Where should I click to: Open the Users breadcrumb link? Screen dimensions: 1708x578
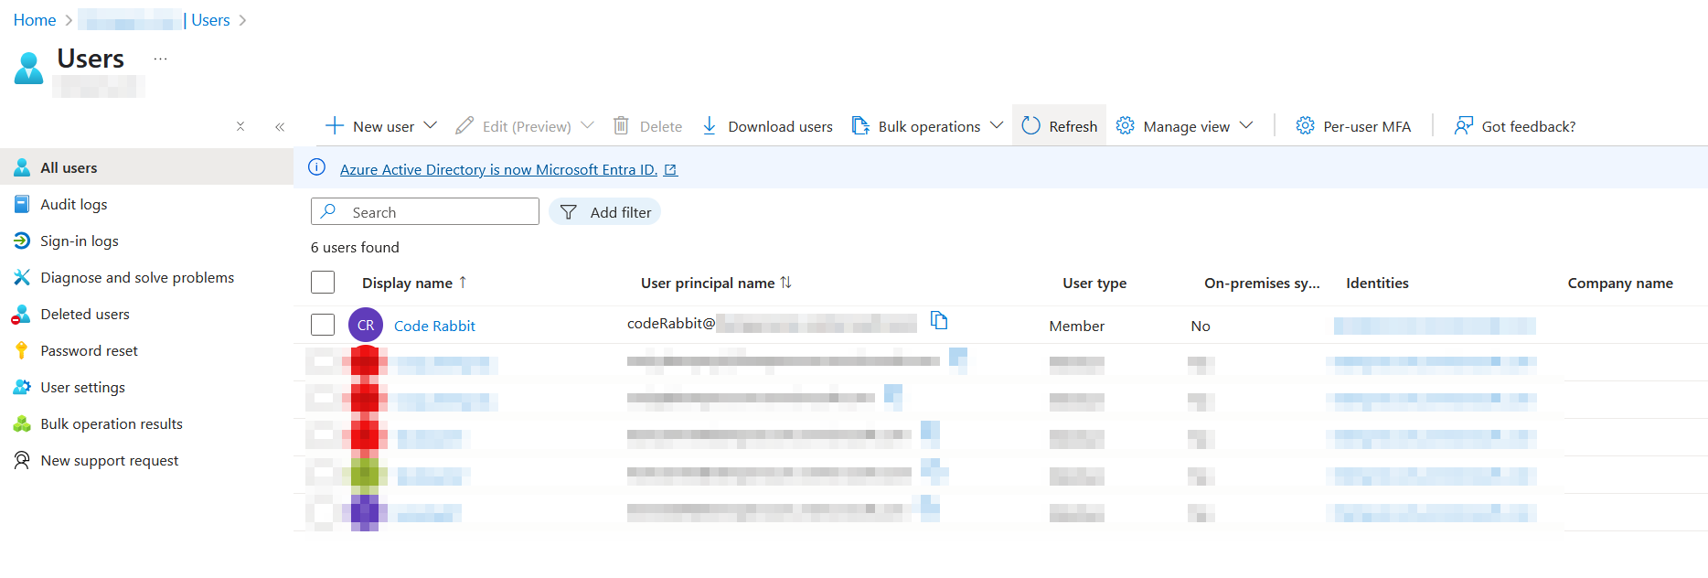pos(210,20)
